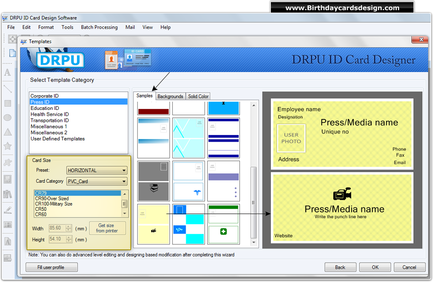Select Miscellaneous 1 category
Image resolution: width=433 pixels, height=282 pixels.
[x=79, y=126]
